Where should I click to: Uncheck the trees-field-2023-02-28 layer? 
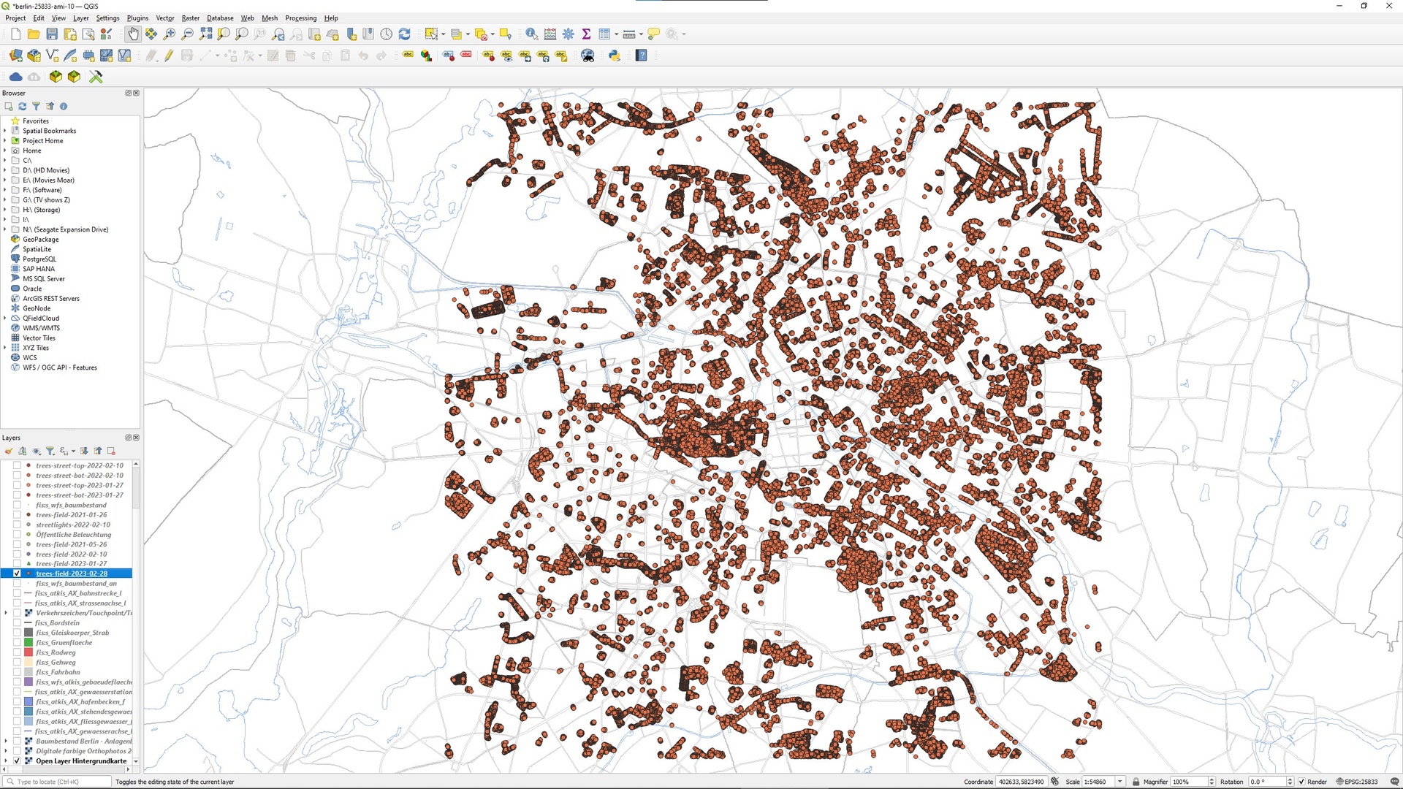17,573
